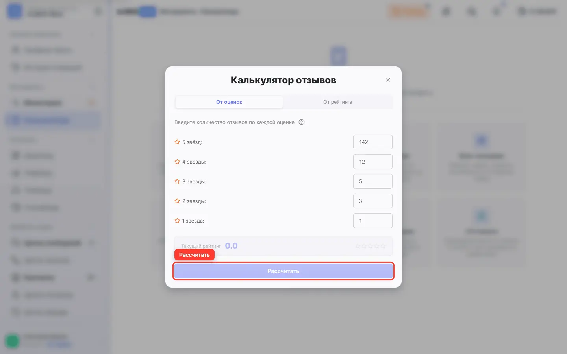The width and height of the screenshot is (567, 354).
Task: Click the red Рассчитать tooltip label
Action: pyautogui.click(x=195, y=255)
